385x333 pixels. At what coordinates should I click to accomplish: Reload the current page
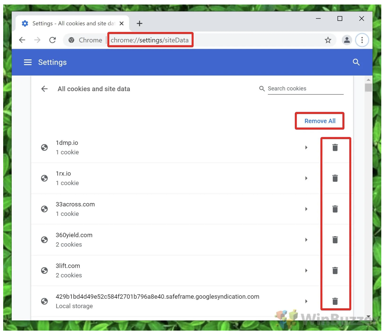pyautogui.click(x=52, y=40)
